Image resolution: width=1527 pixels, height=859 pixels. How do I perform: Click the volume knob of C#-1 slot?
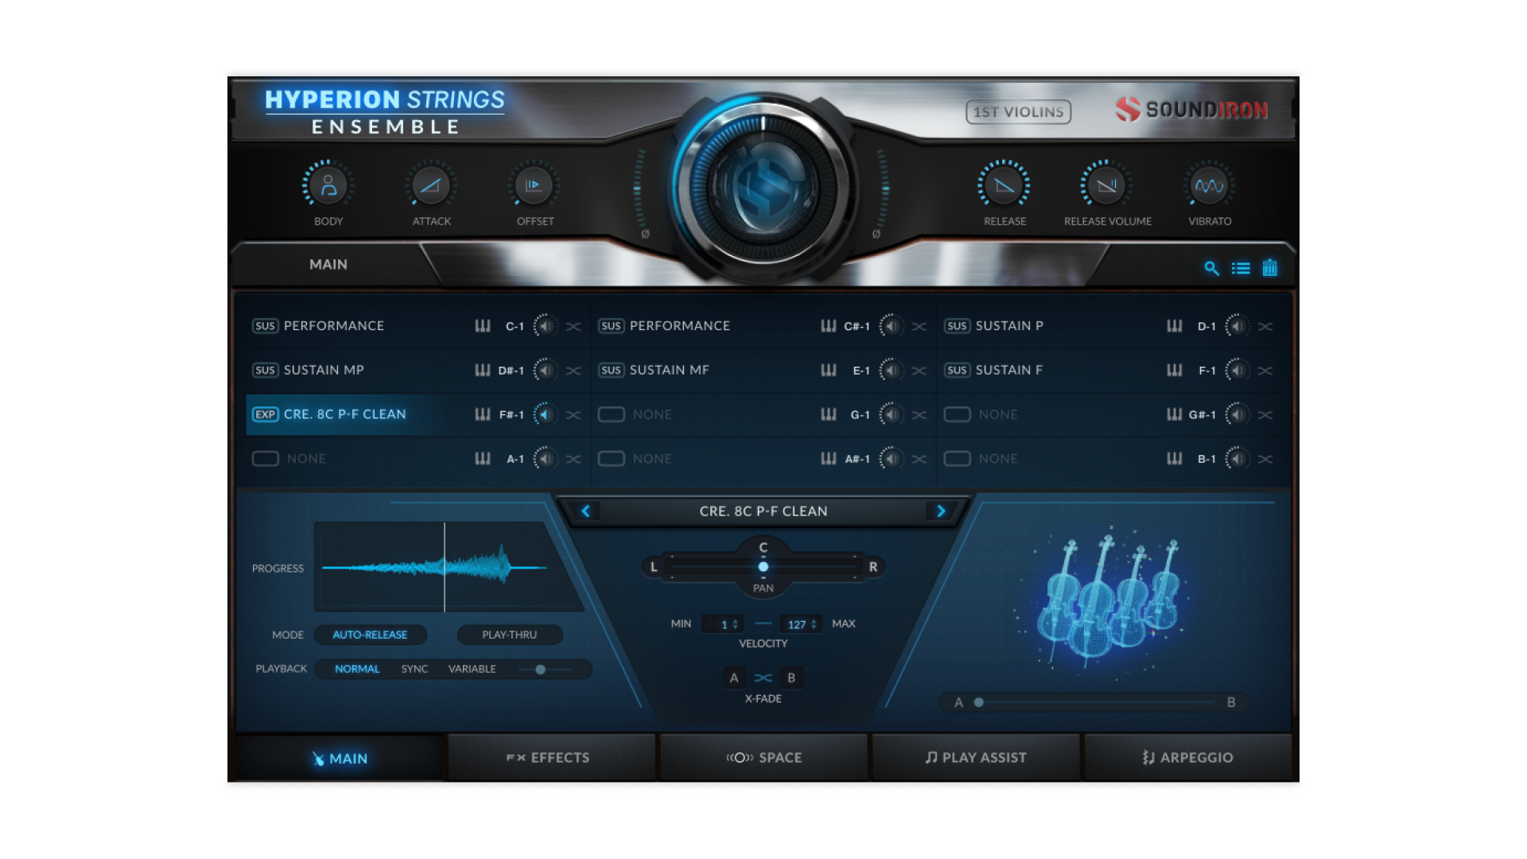click(891, 326)
